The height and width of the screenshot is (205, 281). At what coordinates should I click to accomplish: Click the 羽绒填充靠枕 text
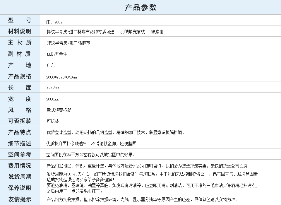click(133, 32)
